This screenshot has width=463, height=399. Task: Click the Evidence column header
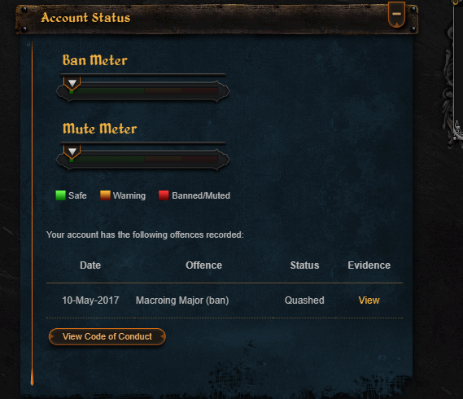[x=369, y=265]
